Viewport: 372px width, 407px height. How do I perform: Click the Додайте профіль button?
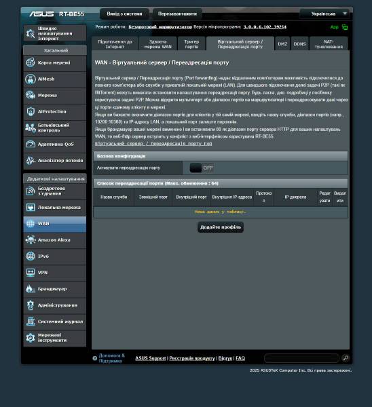click(x=221, y=227)
